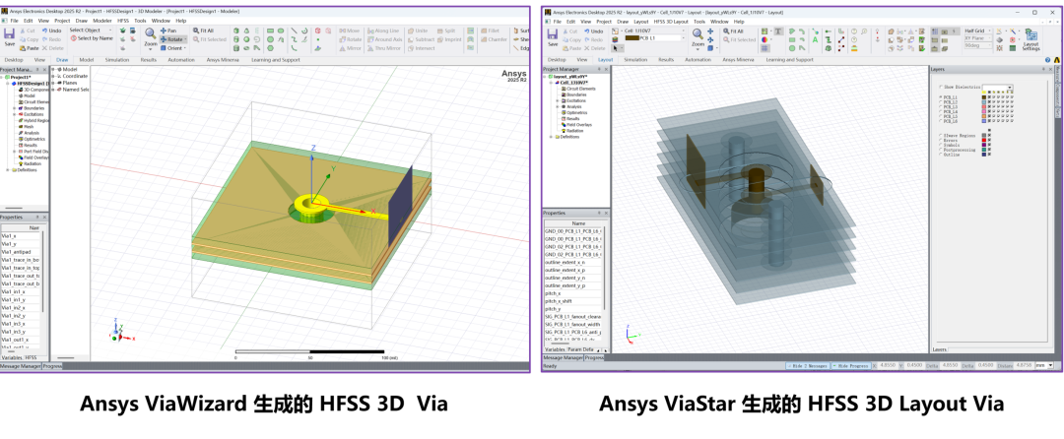Select PCB_L2 radio button in Layers
The image size is (1064, 439).
(941, 101)
